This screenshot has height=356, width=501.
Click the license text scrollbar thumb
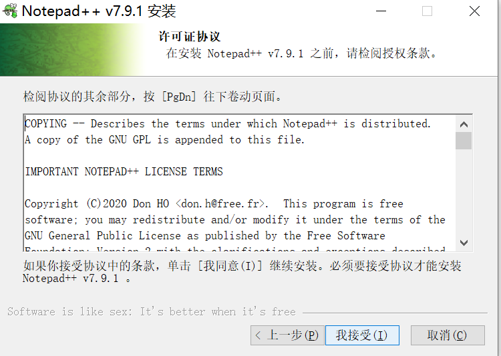point(464,141)
